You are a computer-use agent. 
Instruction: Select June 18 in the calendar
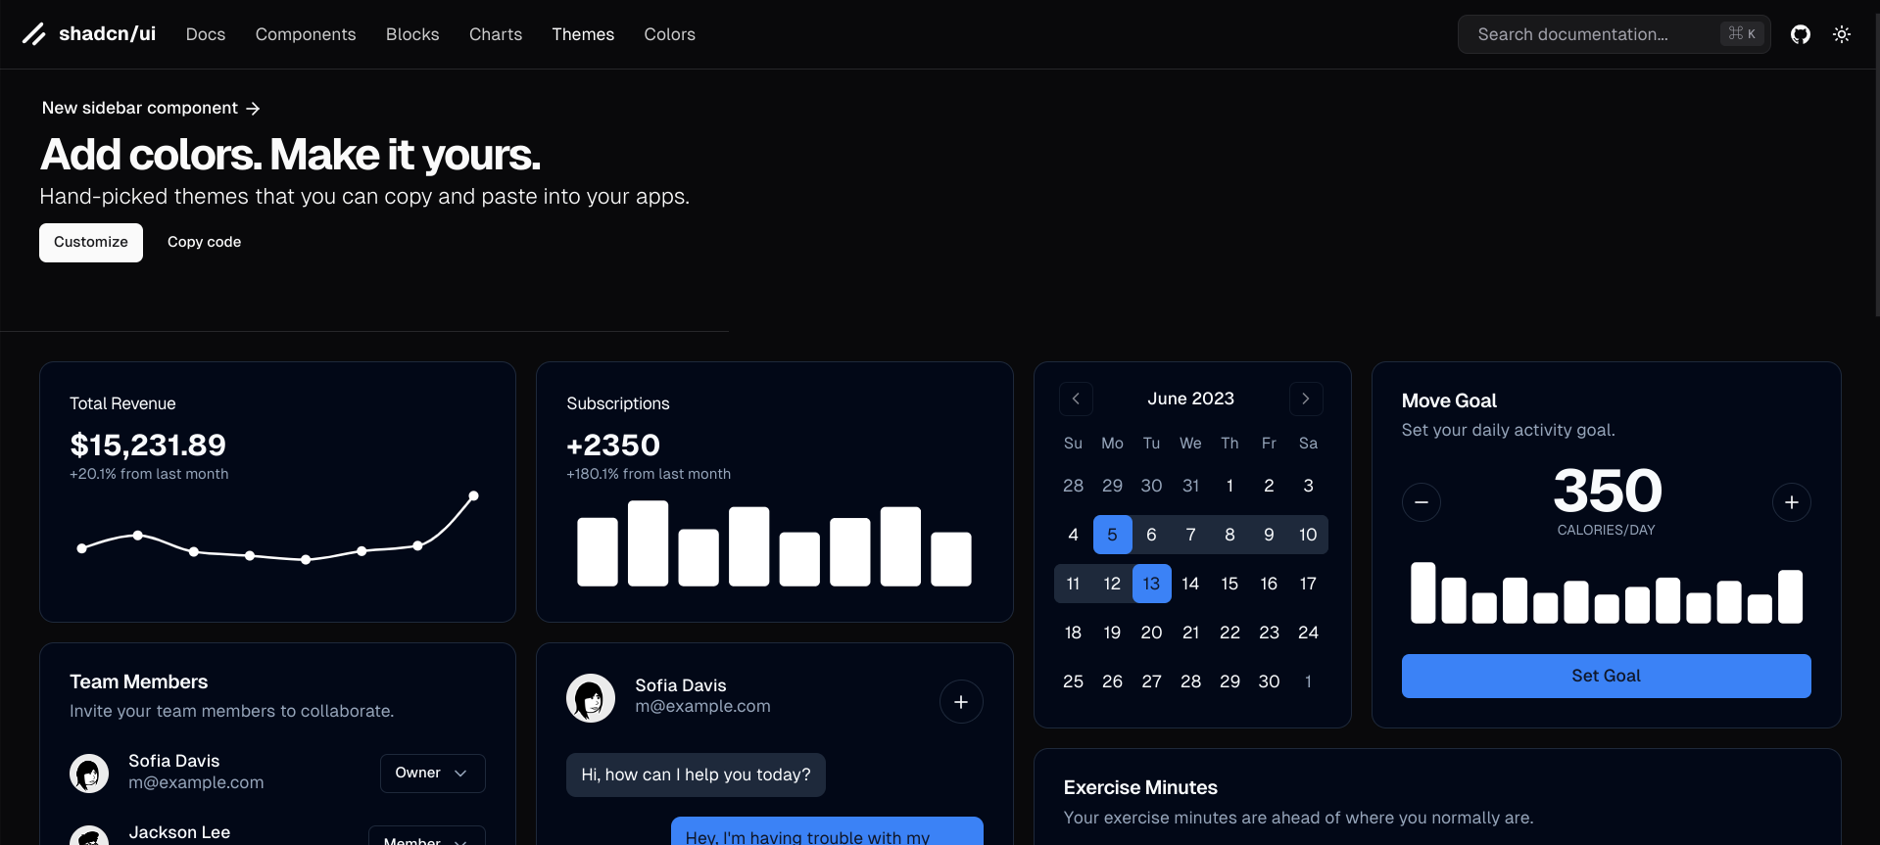pos(1073,633)
